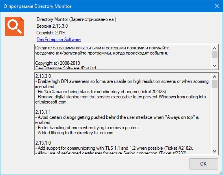223x175 pixels.
Task: Click the 2.13.1.1 changelog heading
Action: (43, 112)
